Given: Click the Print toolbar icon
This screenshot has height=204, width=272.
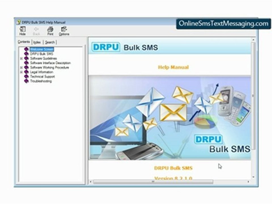Looking at the screenshot, I should coord(50,31).
